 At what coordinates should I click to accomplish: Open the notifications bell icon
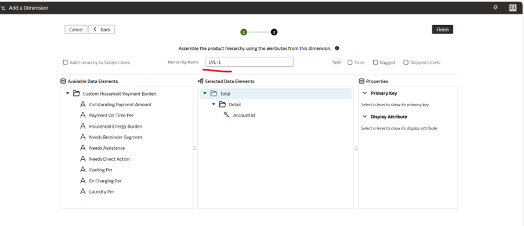coord(495,8)
